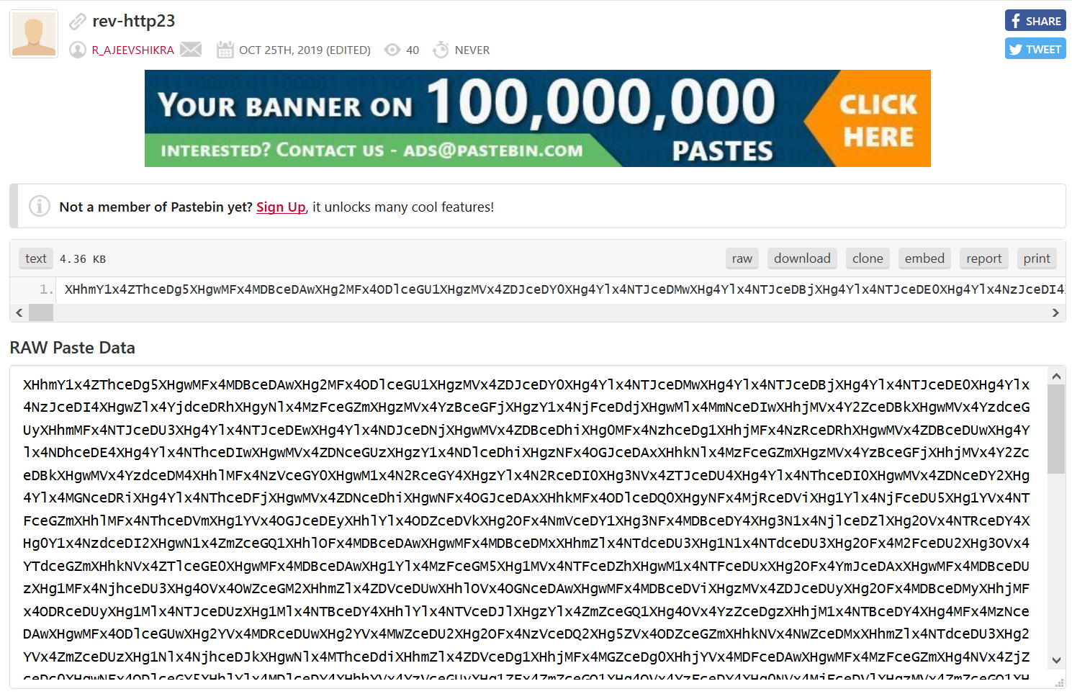The height and width of the screenshot is (694, 1072).
Task: Click the expiration timer icon before NEVER
Action: [x=441, y=49]
